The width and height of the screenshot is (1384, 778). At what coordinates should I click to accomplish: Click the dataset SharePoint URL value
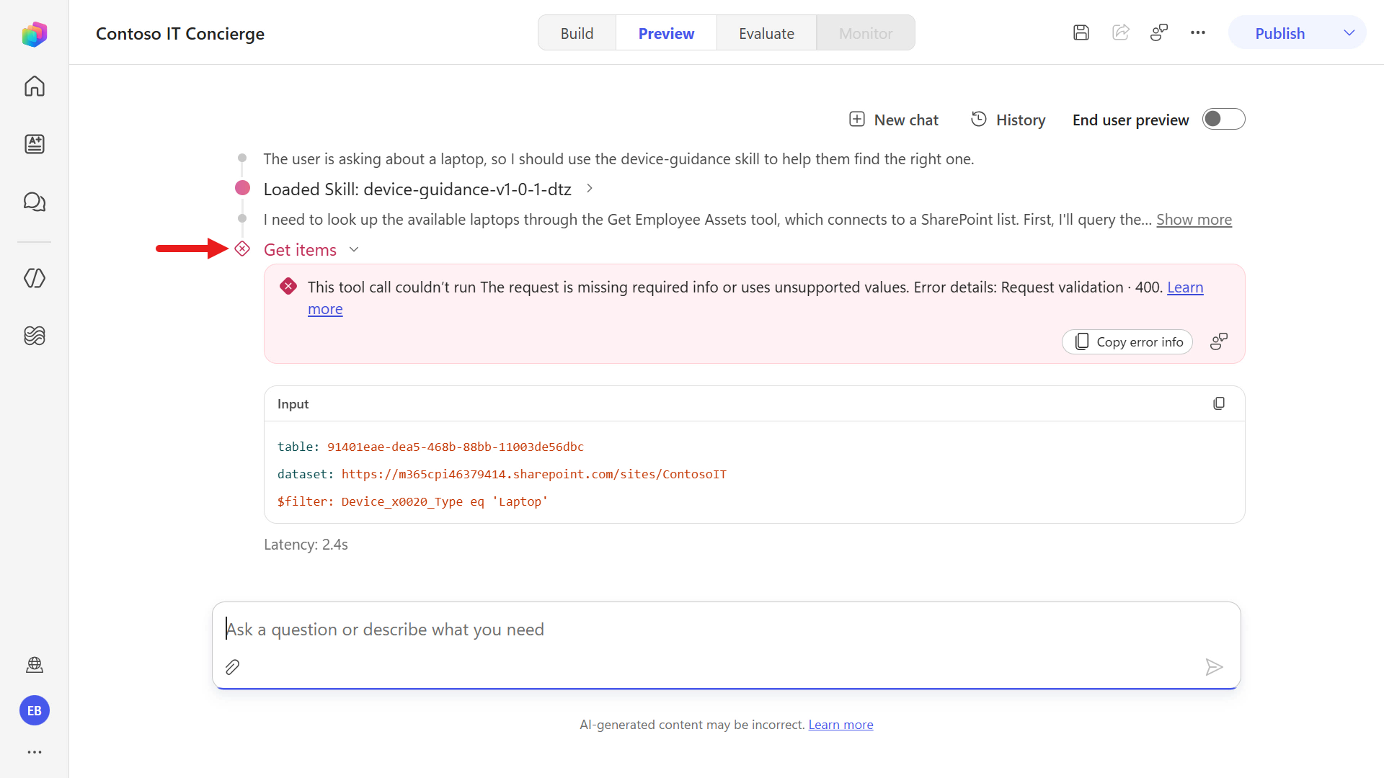click(x=533, y=474)
